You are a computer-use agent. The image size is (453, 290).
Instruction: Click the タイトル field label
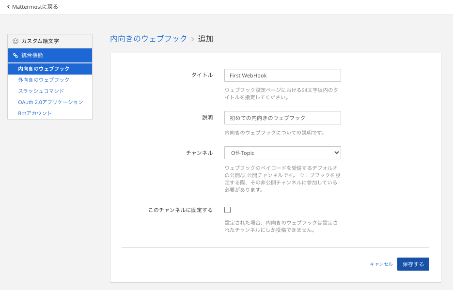point(202,75)
